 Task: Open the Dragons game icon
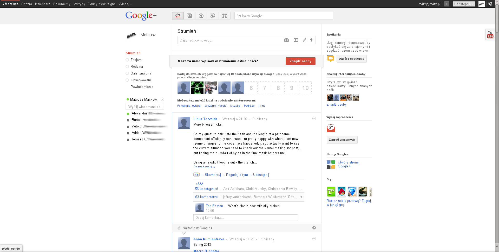click(x=363, y=192)
